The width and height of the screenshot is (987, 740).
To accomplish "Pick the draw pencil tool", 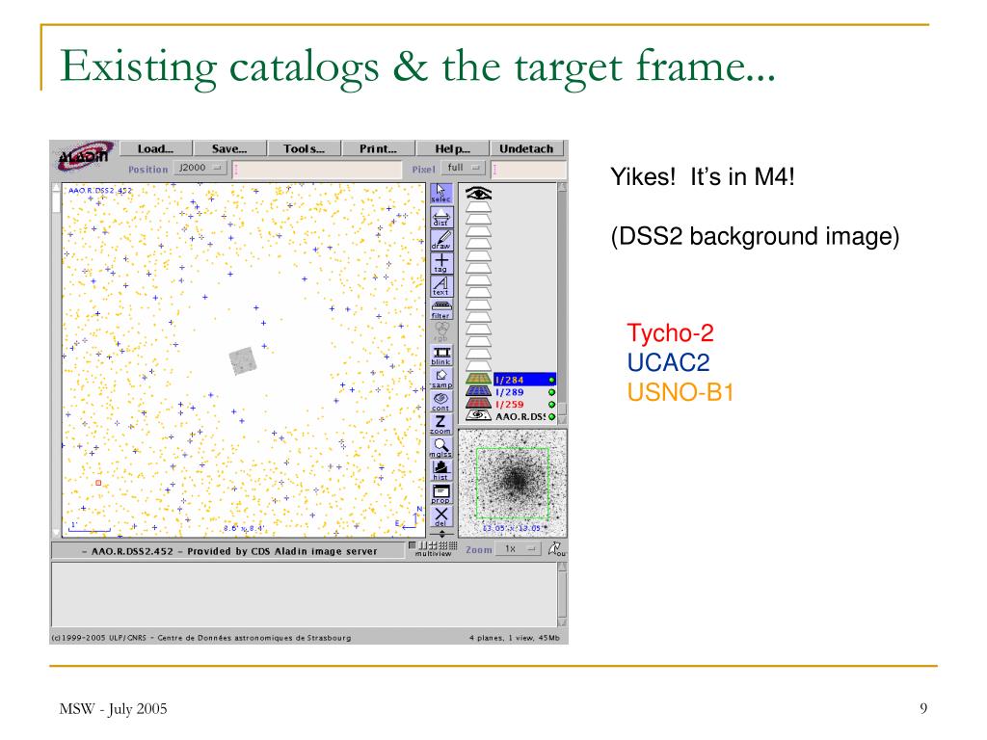I will (440, 239).
